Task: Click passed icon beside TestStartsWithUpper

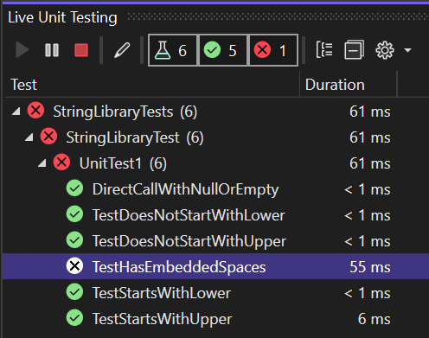Action: point(74,318)
